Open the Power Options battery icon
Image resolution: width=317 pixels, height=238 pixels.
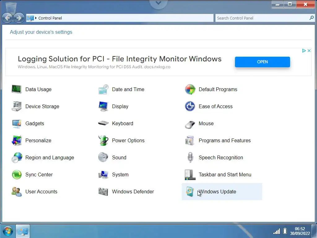103,140
